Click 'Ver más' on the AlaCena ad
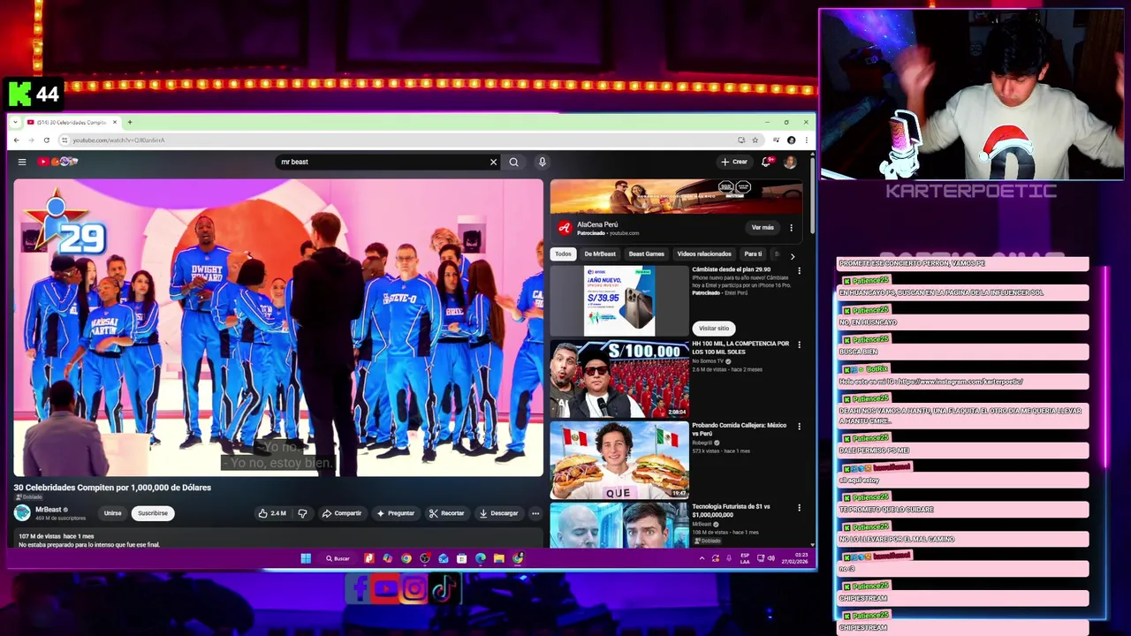This screenshot has height=636, width=1131. [x=763, y=228]
